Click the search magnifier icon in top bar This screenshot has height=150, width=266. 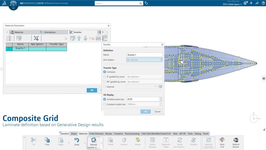(141, 3)
